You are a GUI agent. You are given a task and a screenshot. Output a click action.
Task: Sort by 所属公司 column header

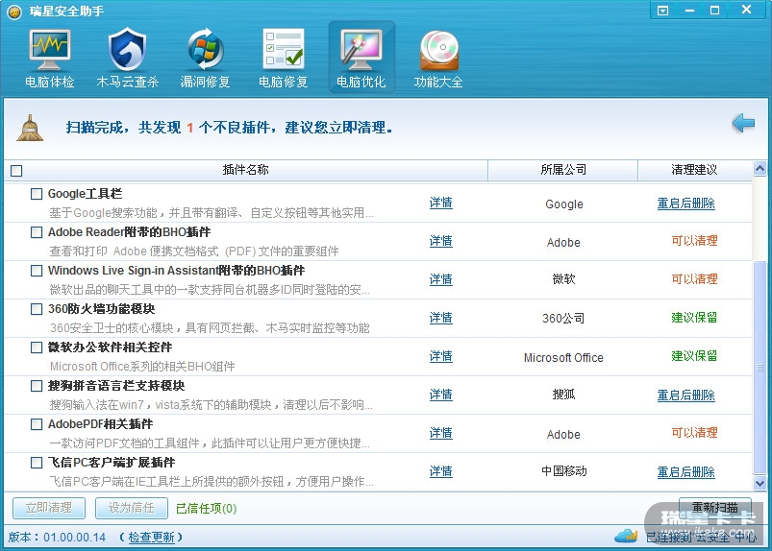[563, 170]
